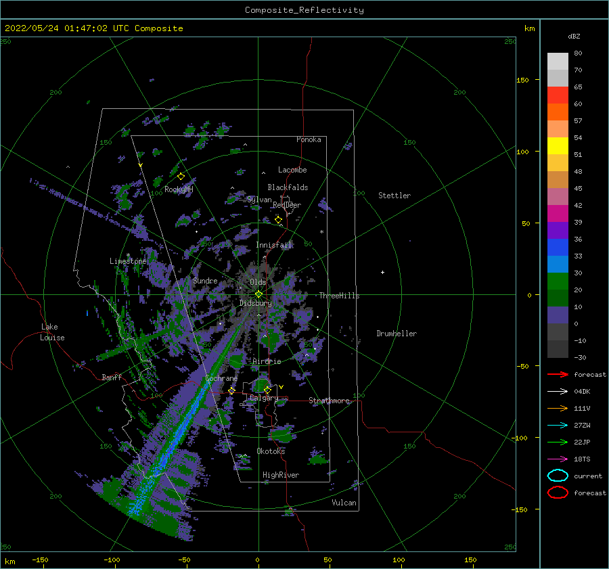Screen dimensions: 609x569
Task: Select the cyan 27ZW arrow icon
Action: (558, 426)
